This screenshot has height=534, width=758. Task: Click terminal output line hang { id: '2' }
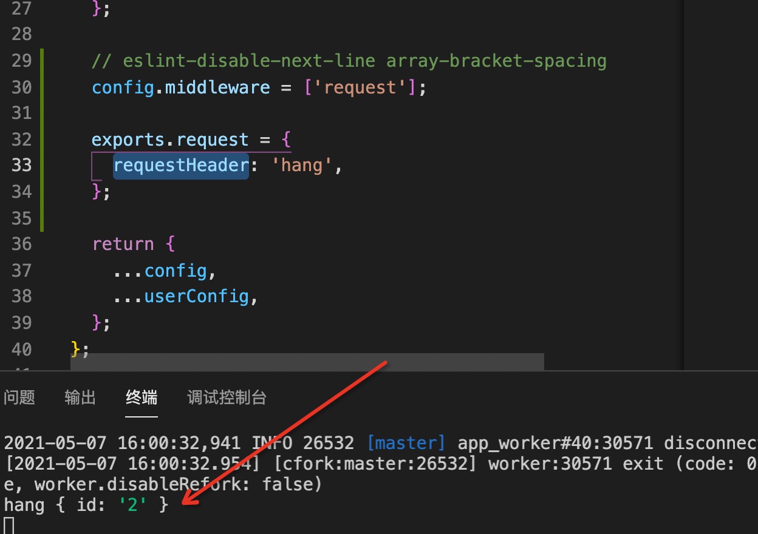tap(86, 504)
